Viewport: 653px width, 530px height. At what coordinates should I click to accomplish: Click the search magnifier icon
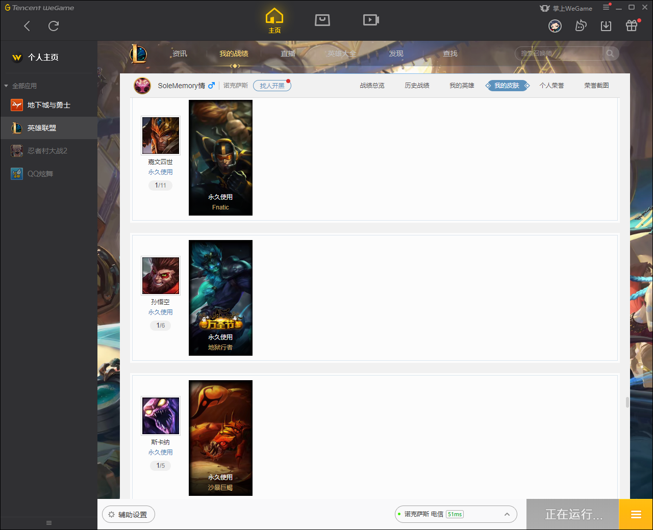pos(610,54)
